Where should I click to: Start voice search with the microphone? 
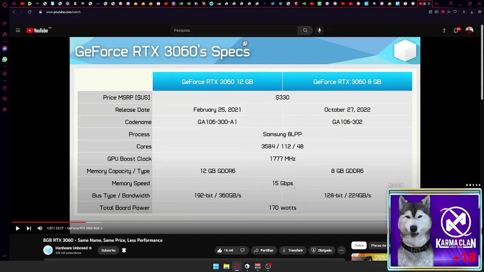320,30
